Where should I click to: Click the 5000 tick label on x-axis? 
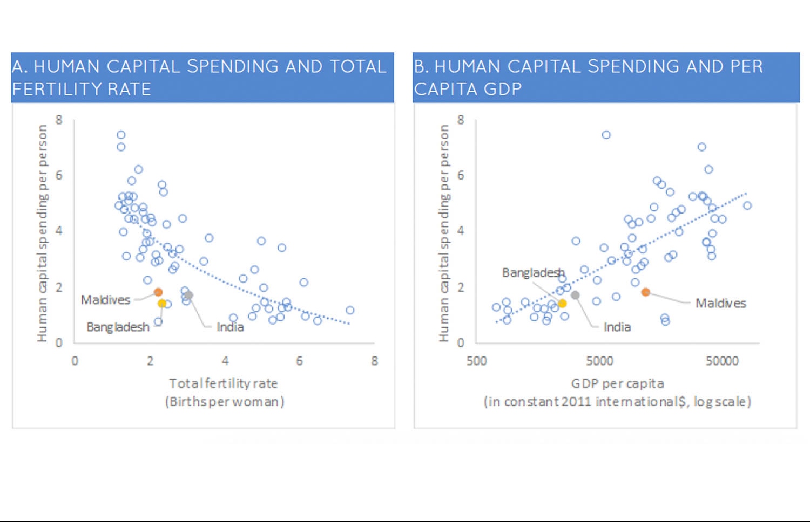tap(599, 361)
